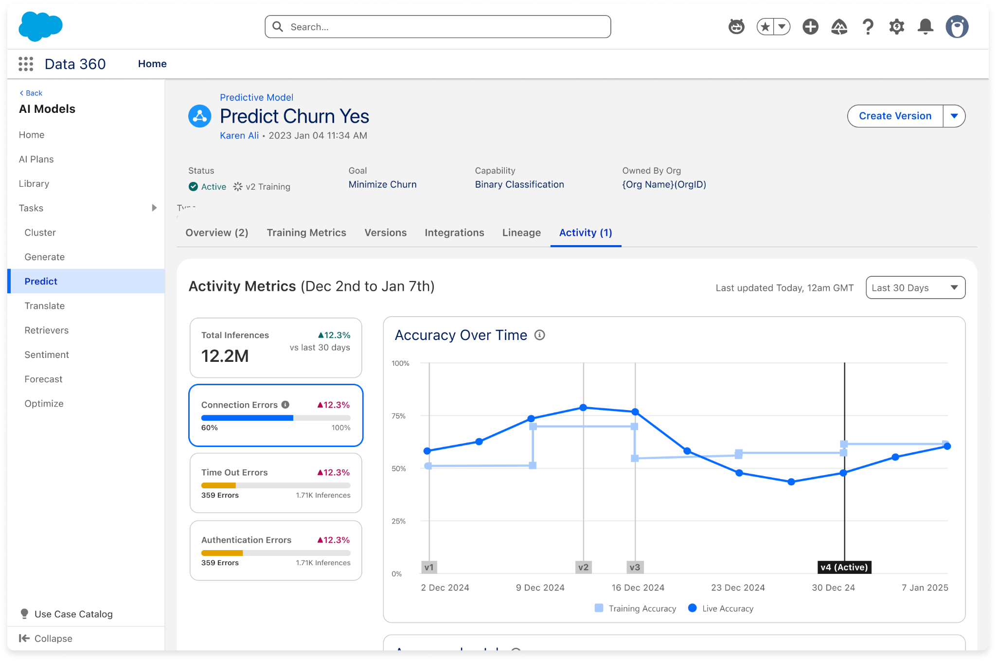Open the help question mark icon
Screen dimensions: 996x661
(868, 27)
